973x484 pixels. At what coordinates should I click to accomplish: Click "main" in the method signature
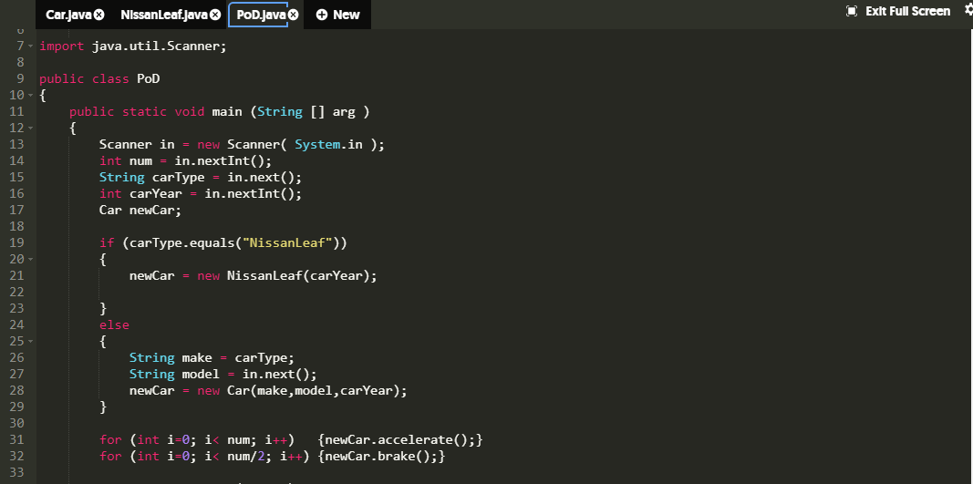(227, 112)
